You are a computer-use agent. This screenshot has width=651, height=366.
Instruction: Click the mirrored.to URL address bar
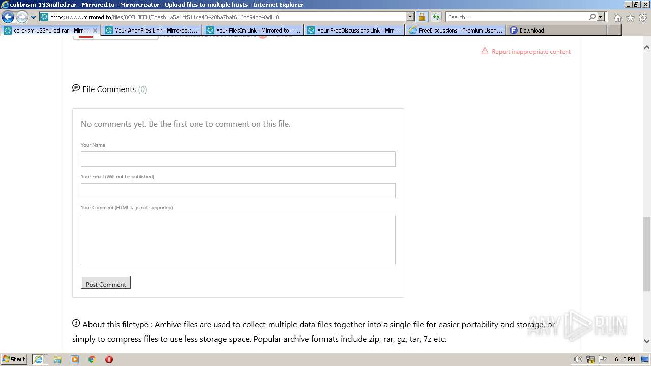tap(227, 17)
